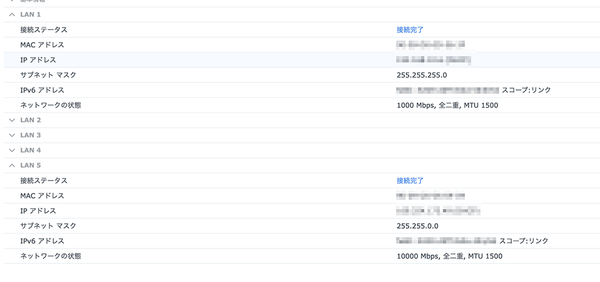This screenshot has height=282, width=600.
Task: Expand the LAN 3 section chevron
Action: (x=12, y=135)
